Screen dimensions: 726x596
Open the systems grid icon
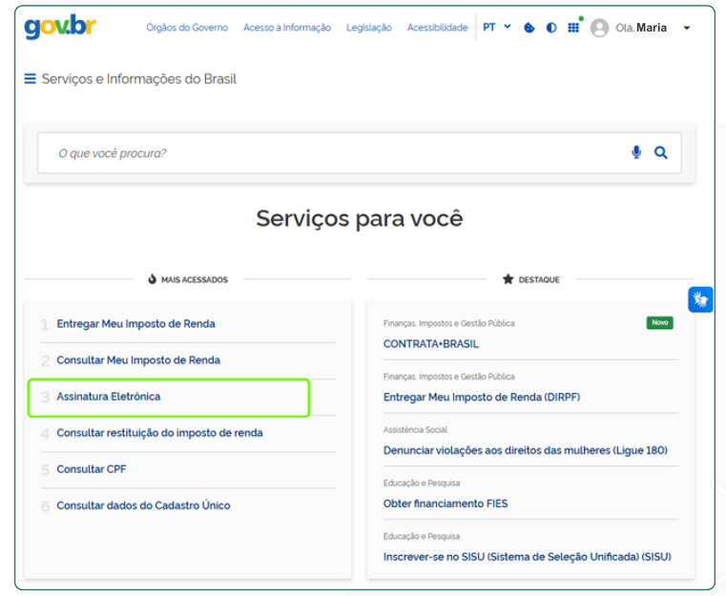[x=573, y=28]
